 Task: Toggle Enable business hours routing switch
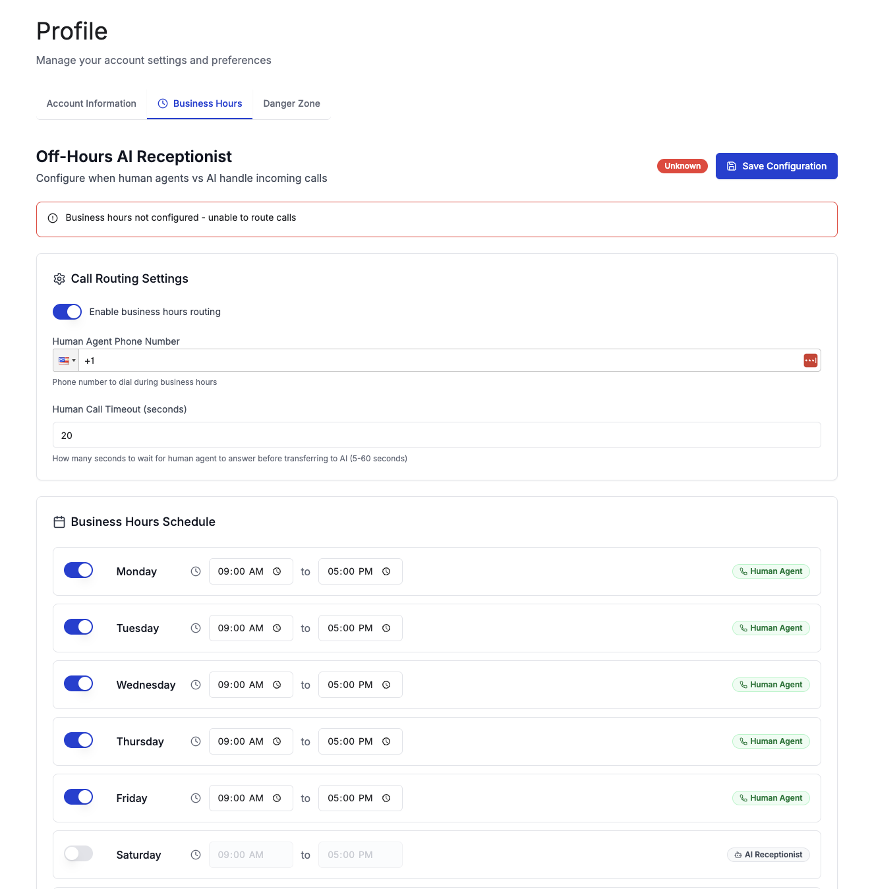click(x=67, y=312)
